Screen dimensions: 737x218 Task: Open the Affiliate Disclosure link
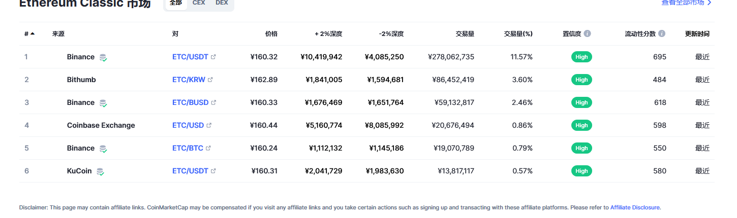click(x=635, y=207)
